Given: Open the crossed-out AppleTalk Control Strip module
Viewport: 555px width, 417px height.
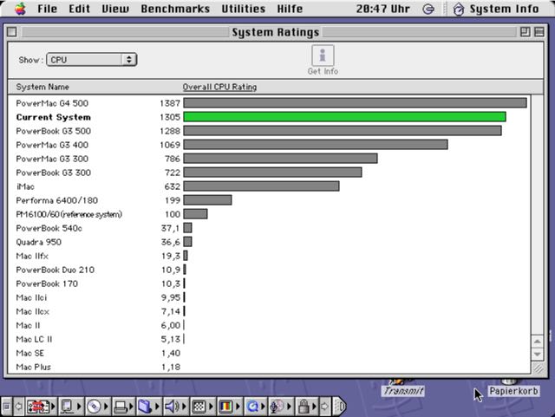Looking at the screenshot, I should point(41,407).
